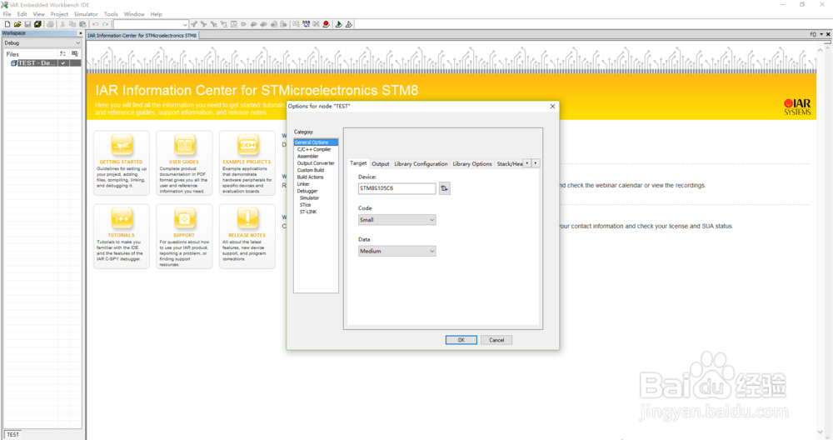This screenshot has width=833, height=440.
Task: Open the Code model dropdown showing Small
Action: (397, 219)
